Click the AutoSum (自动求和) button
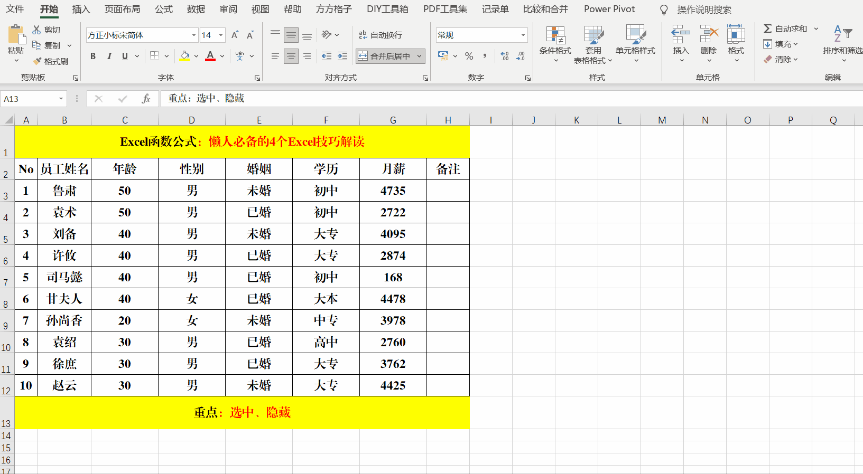Viewport: 863px width, 474px height. click(x=785, y=29)
